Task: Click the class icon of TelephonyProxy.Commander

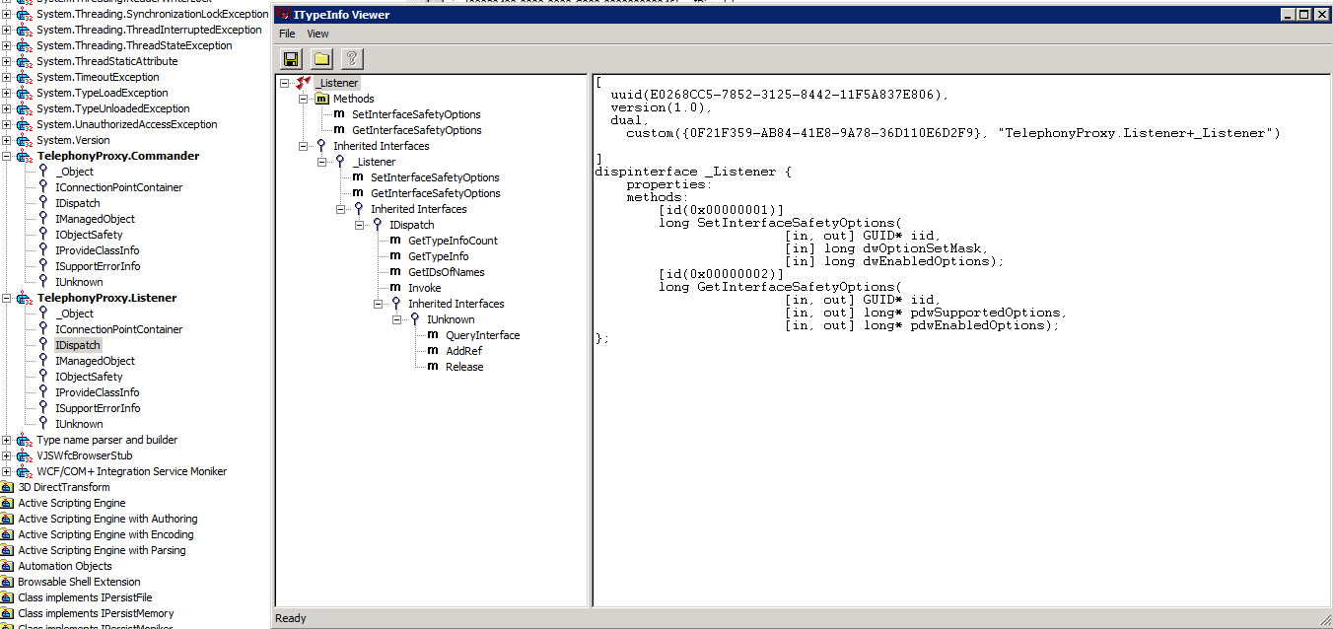Action: 24,156
